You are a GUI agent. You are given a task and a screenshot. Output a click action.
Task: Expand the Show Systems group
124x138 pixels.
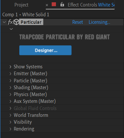coord(10,67)
